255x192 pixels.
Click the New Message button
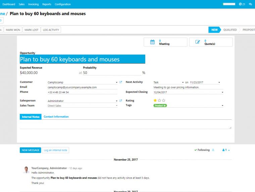(x=31, y=150)
